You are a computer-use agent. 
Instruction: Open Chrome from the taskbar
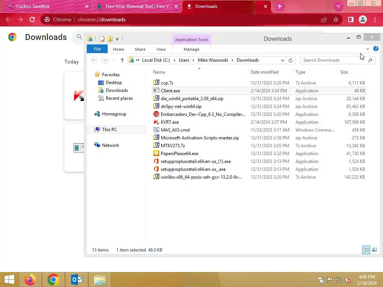coord(53,280)
